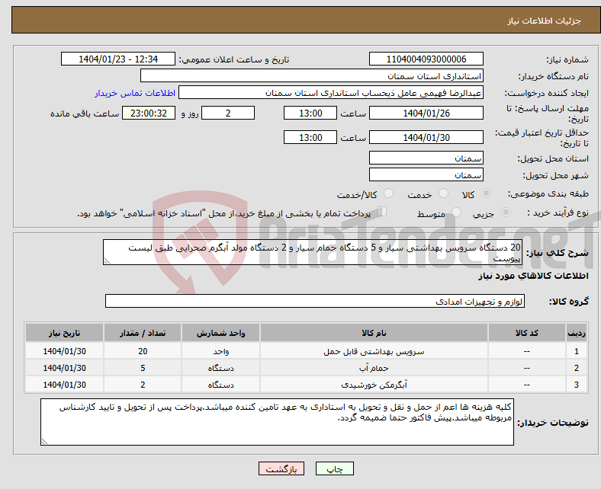Screen dimensions: 601x489
Task: Click quantity 2 in the آبگرمکن خورشیدی row
Action: tap(143, 385)
